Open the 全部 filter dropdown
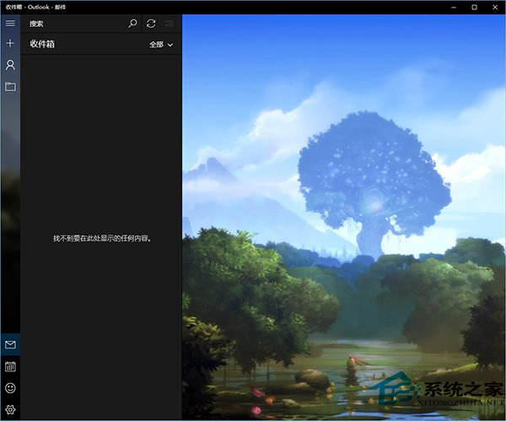 [161, 45]
